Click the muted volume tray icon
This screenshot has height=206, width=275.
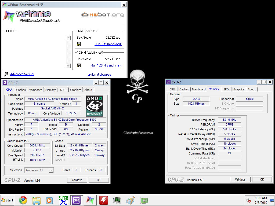(248, 200)
